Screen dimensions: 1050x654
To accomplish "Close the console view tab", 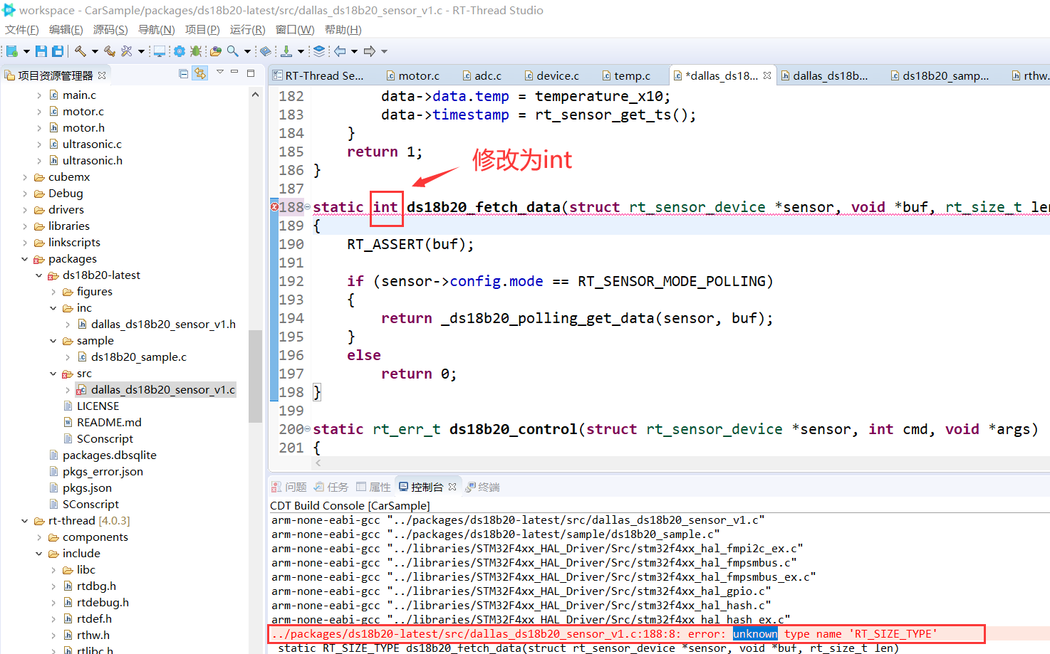I will click(452, 487).
